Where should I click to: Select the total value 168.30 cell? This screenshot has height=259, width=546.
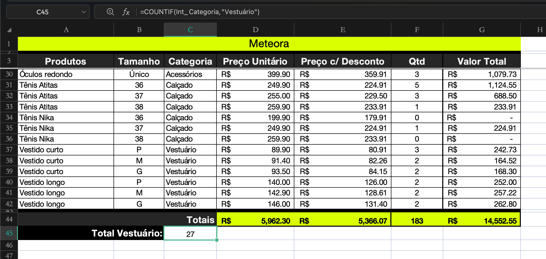coord(482,171)
